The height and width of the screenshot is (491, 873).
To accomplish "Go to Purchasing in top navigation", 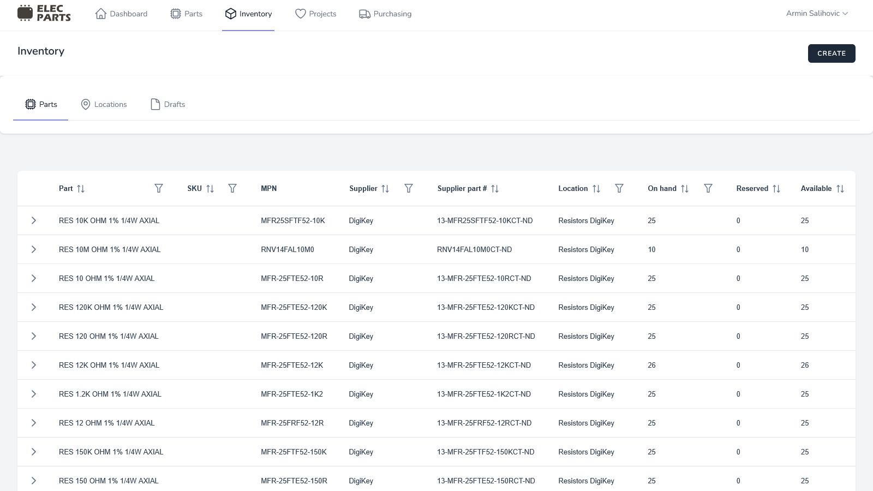I will pos(385,14).
